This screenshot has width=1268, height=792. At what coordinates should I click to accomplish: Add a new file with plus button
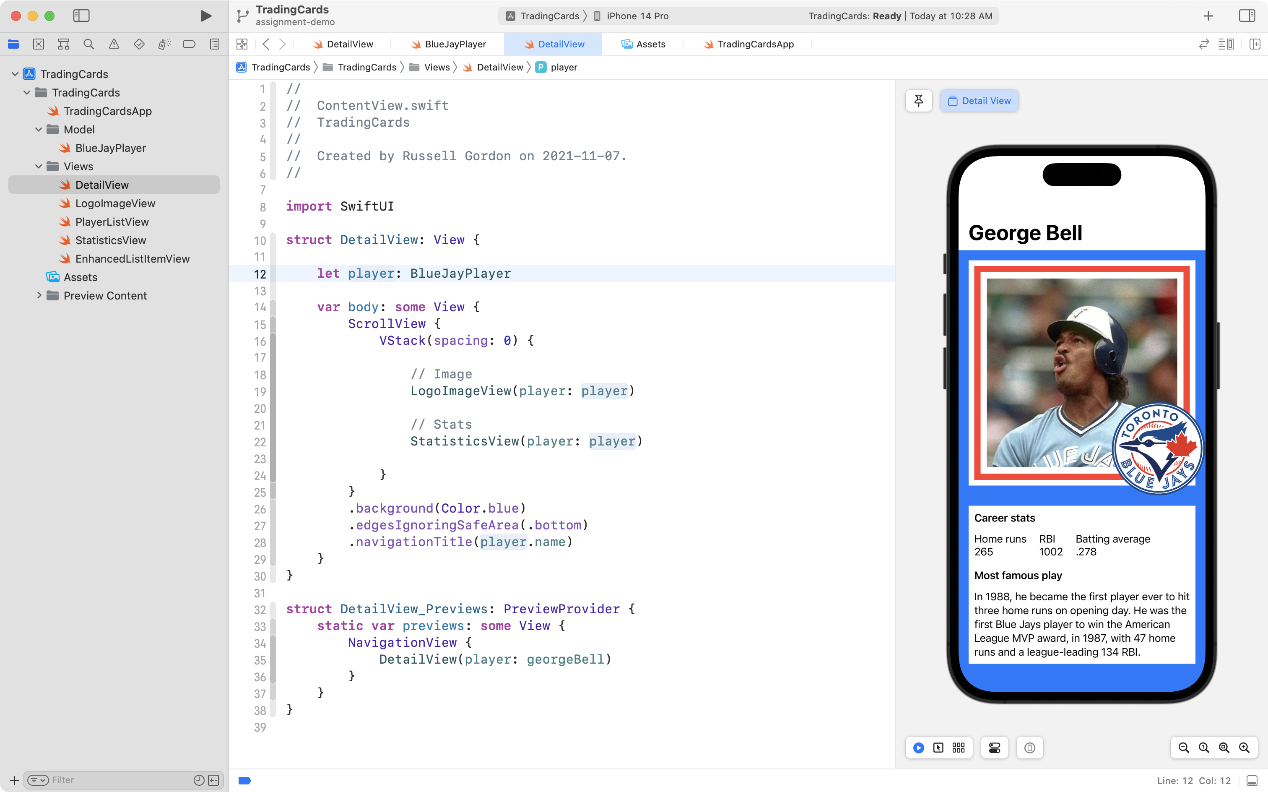tap(14, 780)
